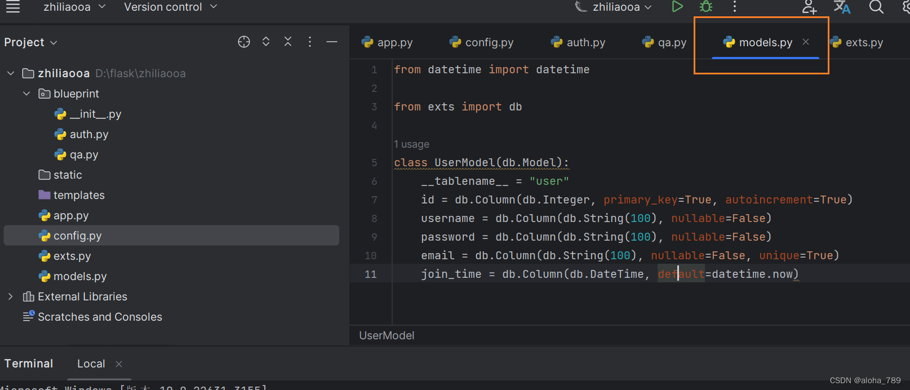Image resolution: width=910 pixels, height=390 pixels.
Task: Select models.py in the project tree
Action: coord(73,276)
